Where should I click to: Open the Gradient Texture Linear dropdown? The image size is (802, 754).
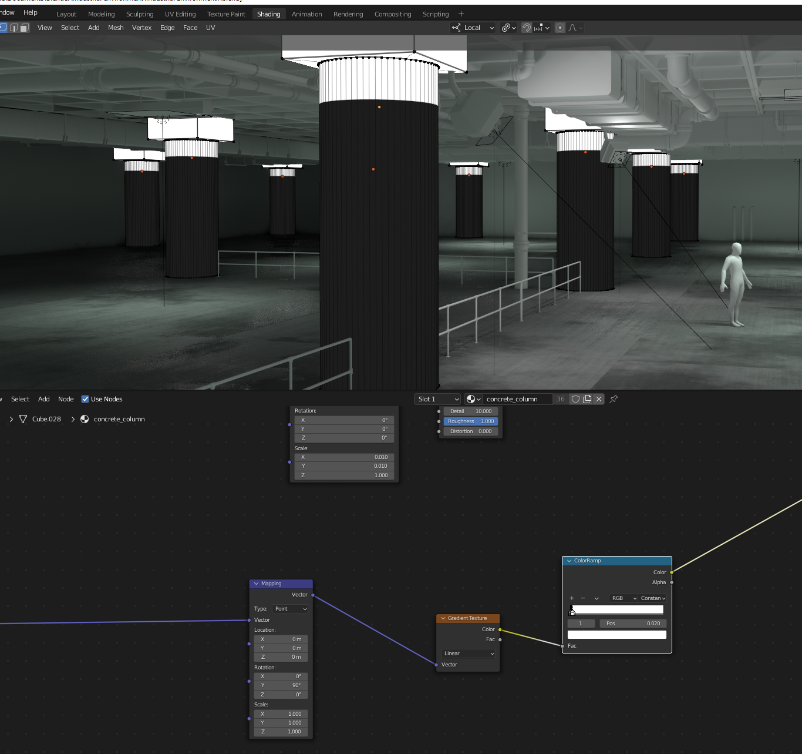[x=469, y=654]
